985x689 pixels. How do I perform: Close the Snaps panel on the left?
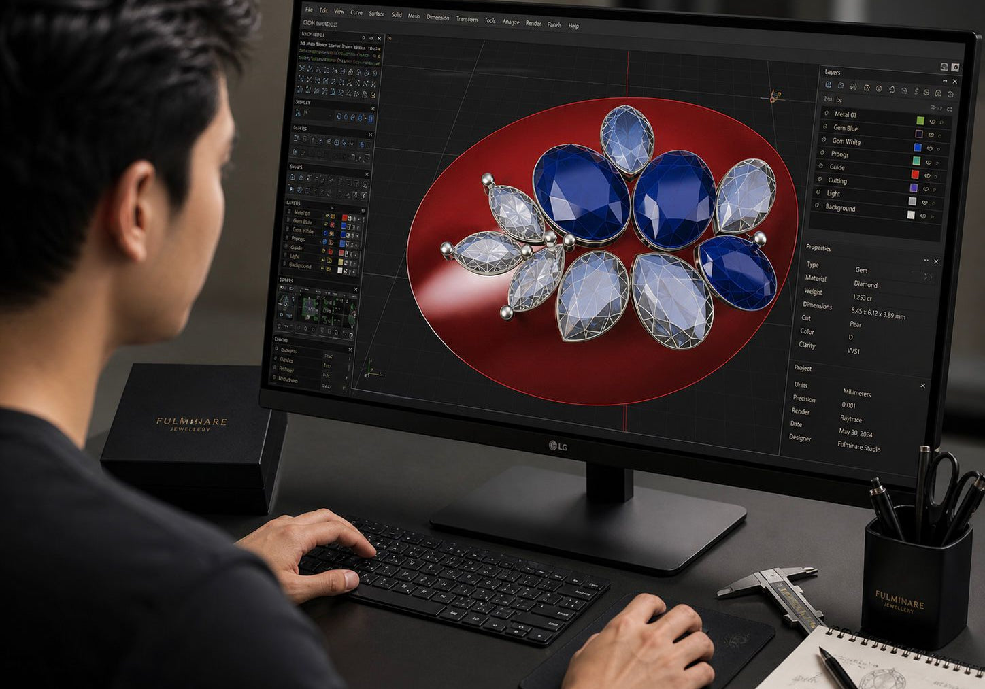(367, 174)
